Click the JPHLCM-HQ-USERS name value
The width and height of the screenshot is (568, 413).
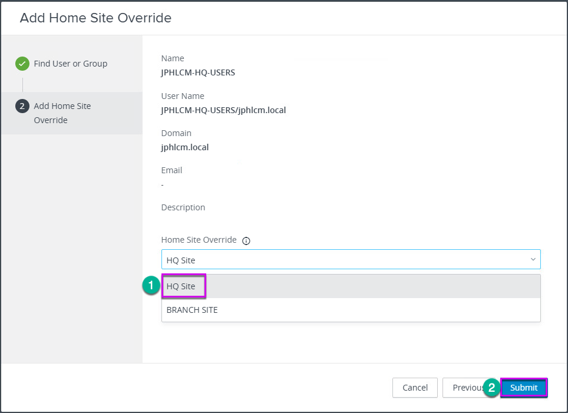pos(198,72)
